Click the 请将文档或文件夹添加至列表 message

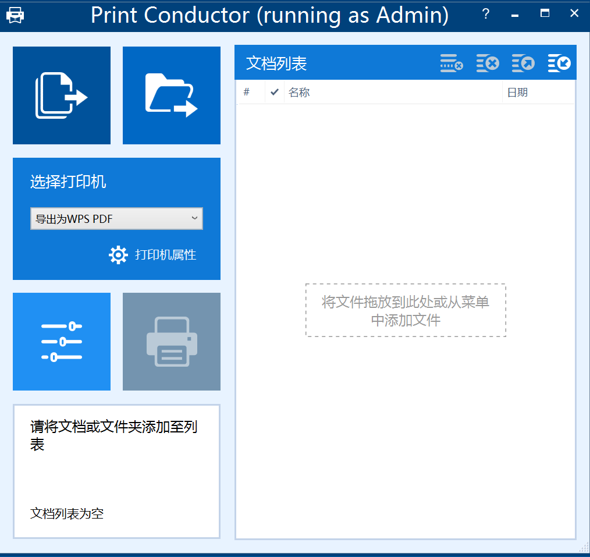click(113, 435)
